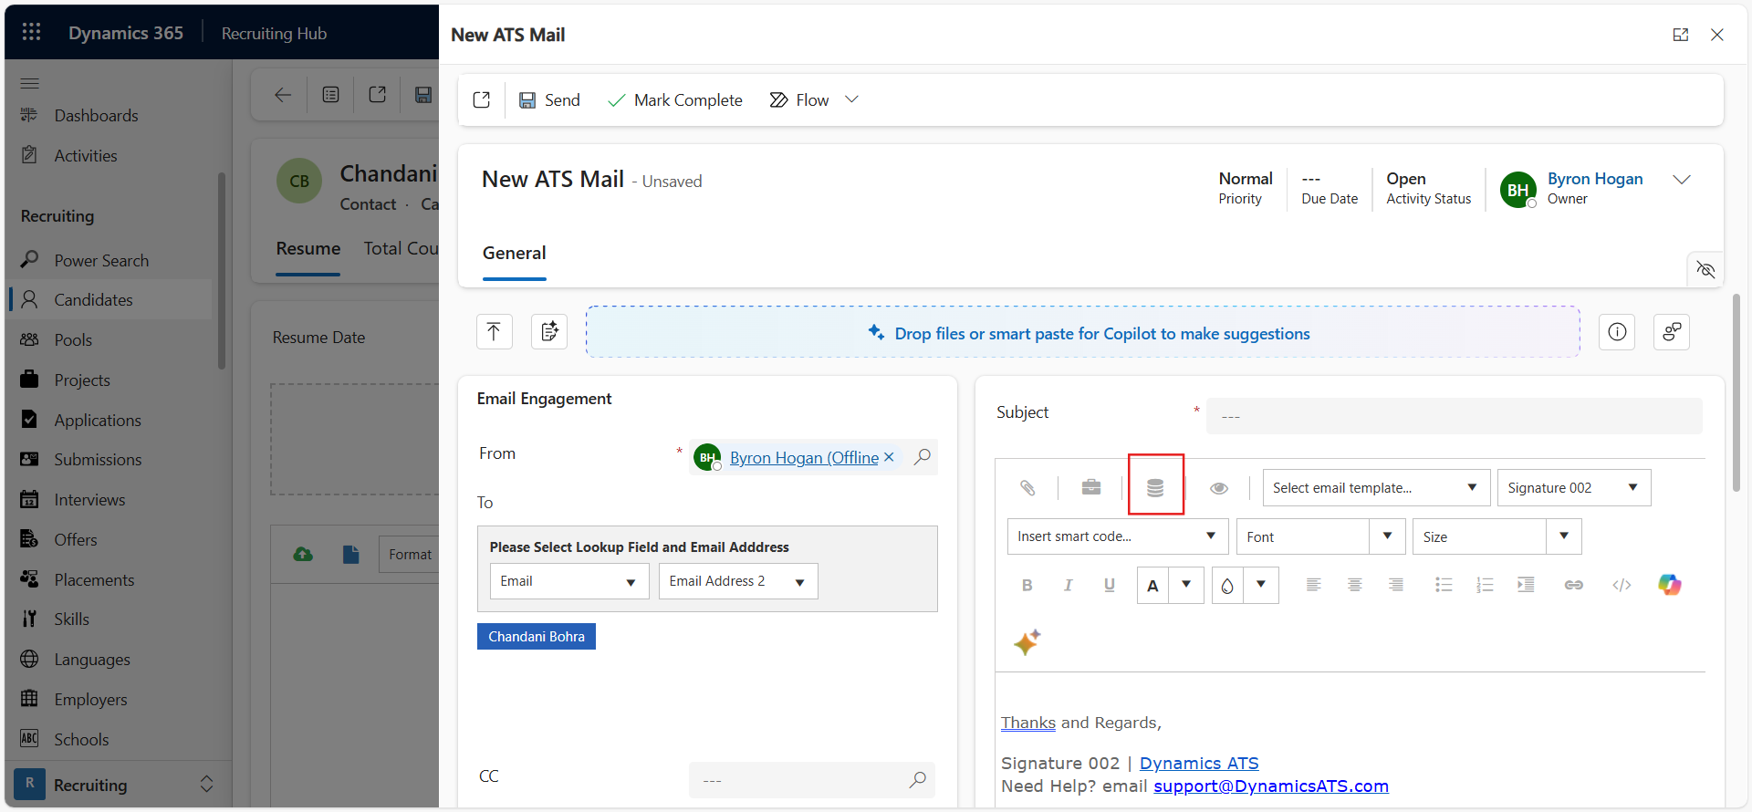1752x812 pixels.
Task: Open Dashboards in the sidebar
Action: tap(96, 116)
